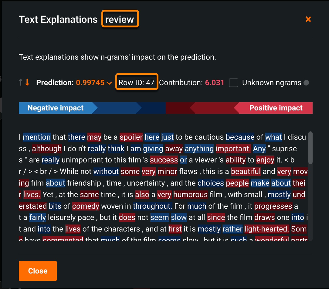Screen dimensions: 329x289
Task: Click the highlighted word "comedy"
Action: 86,206
